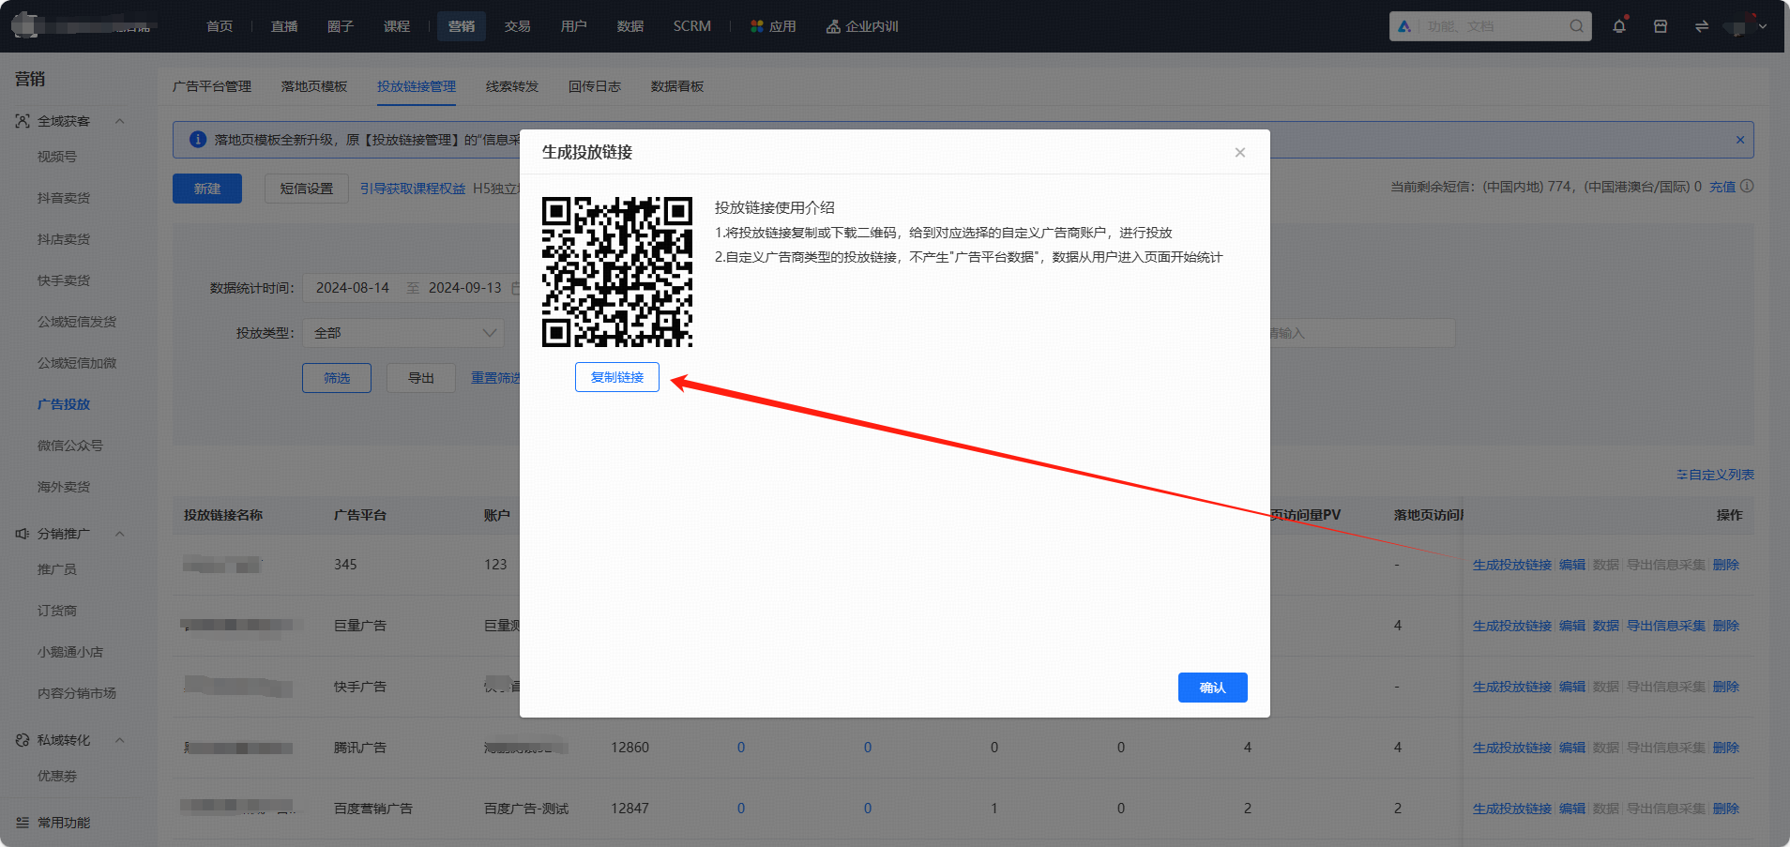
Task: Open 小鹅通小店 in the sidebar
Action: (70, 652)
